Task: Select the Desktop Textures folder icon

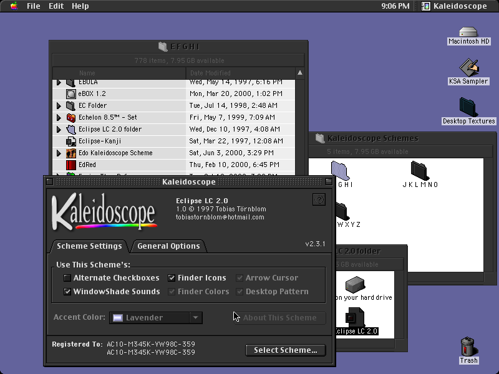Action: coord(468,107)
